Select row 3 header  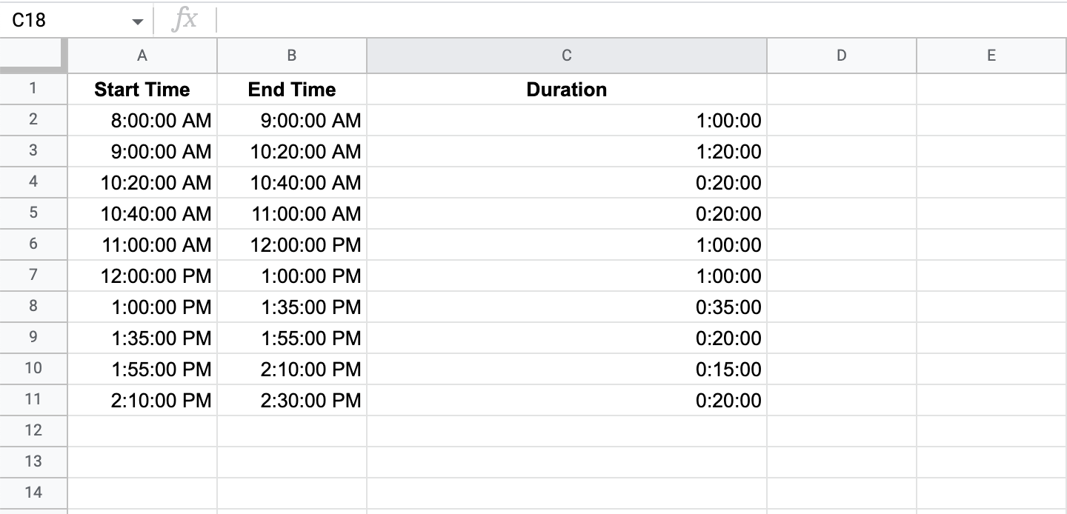click(33, 151)
